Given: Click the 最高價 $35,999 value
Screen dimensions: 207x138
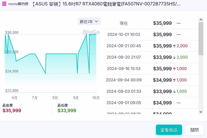Looking at the screenshot, I should pos(12,110).
